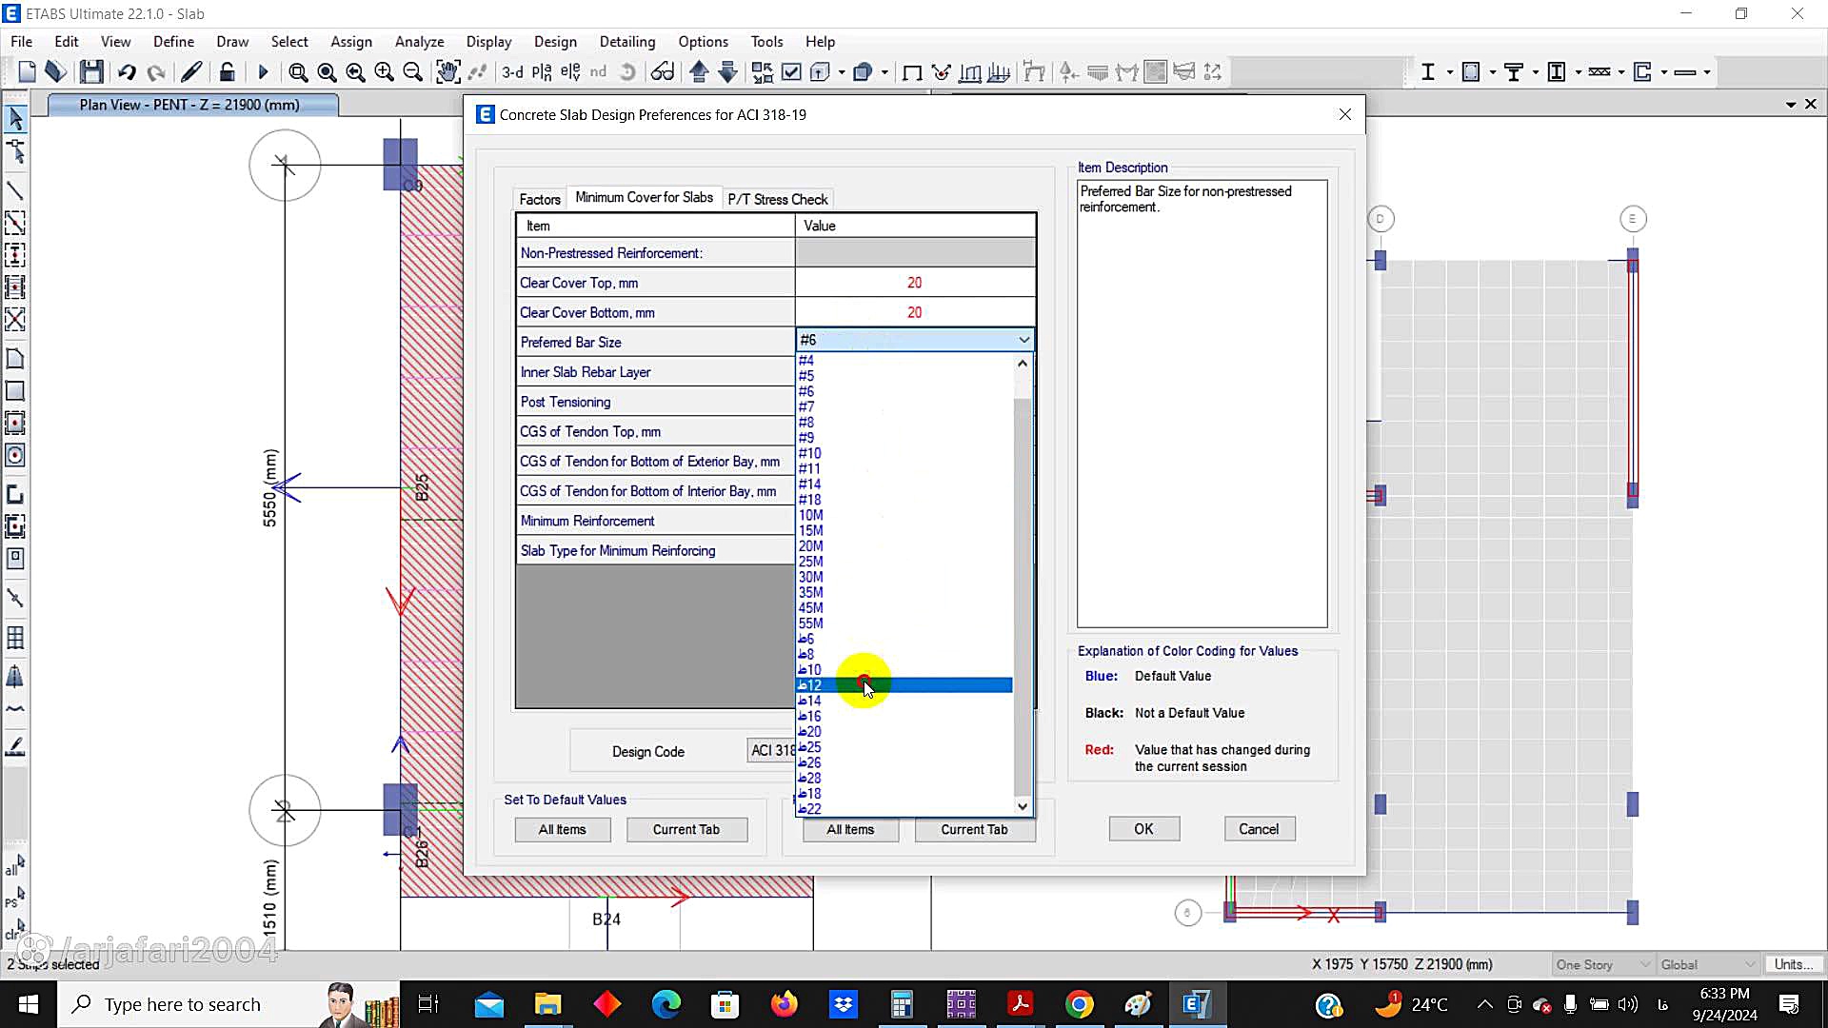Move up in list arrow icon

click(699, 72)
